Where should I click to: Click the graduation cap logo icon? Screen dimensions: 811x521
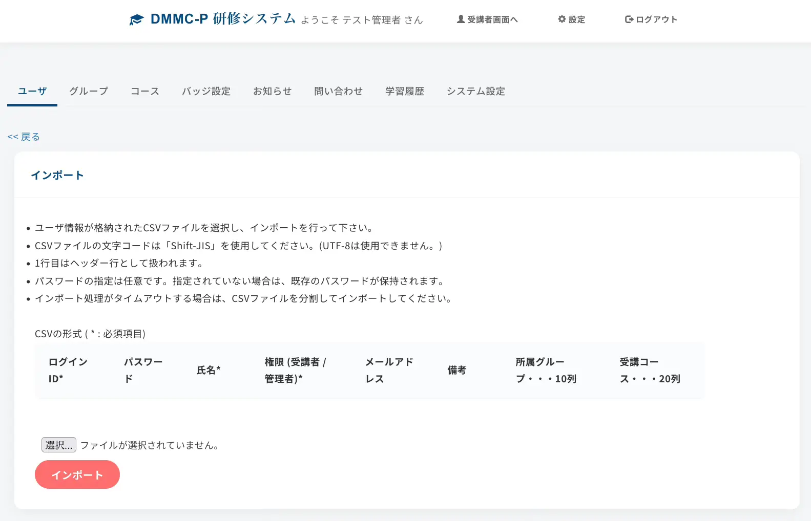[x=136, y=20]
